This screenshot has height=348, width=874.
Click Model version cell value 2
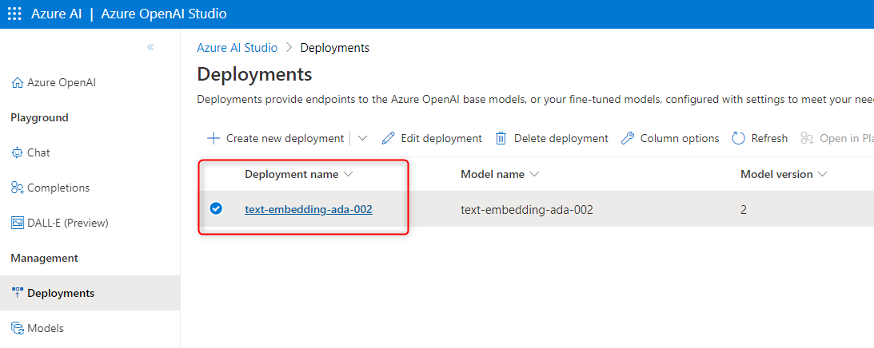click(744, 209)
